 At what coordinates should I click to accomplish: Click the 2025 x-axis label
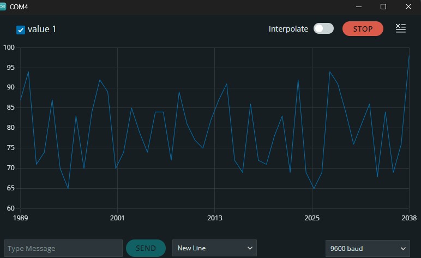[x=312, y=218]
